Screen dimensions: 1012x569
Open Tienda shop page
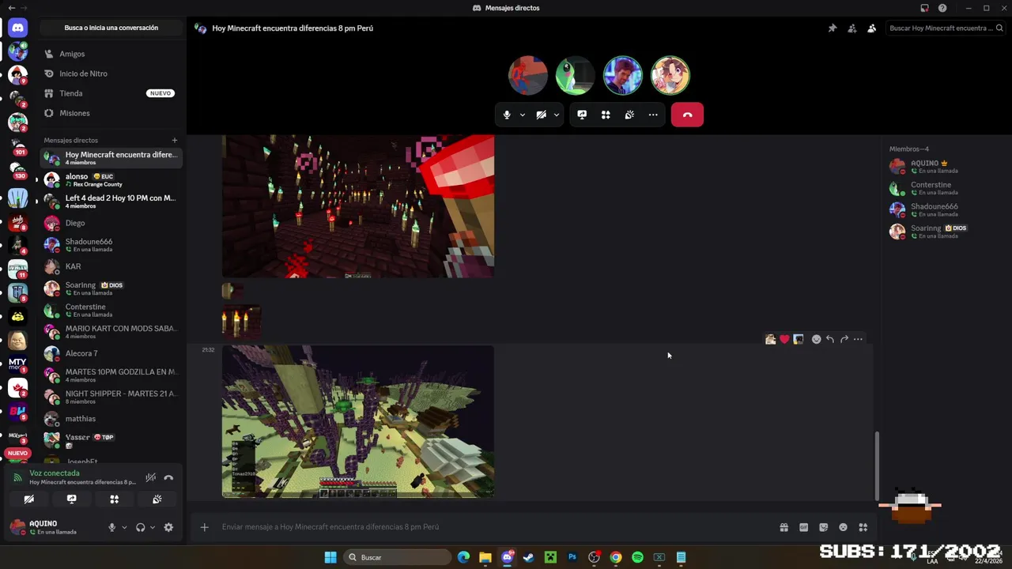(111, 93)
